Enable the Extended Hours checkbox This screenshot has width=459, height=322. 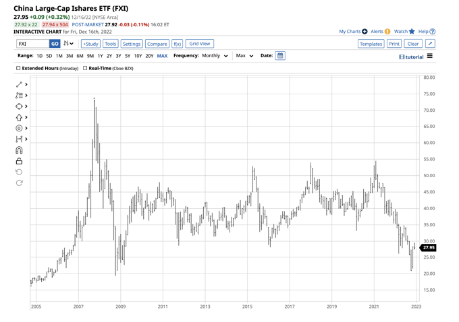(x=18, y=68)
